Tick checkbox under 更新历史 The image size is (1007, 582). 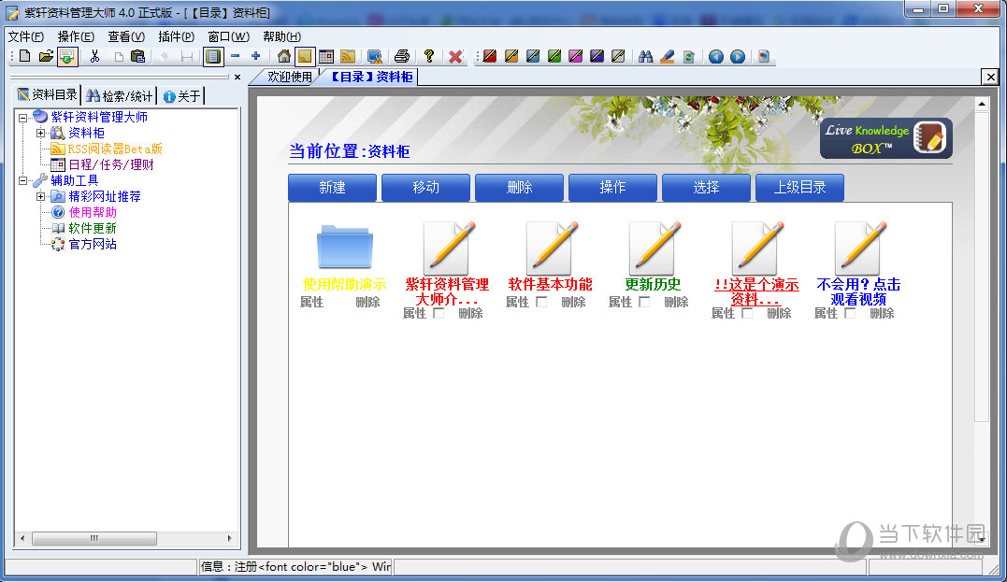644,302
